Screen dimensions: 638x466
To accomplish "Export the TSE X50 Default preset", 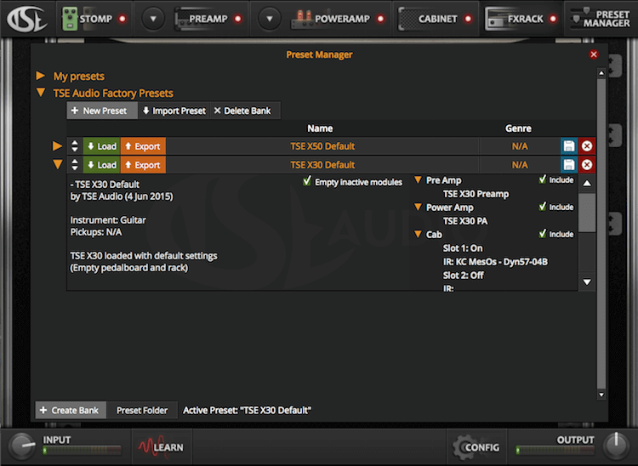I will pos(143,146).
